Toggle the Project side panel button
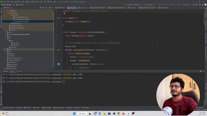The image size is (207, 116). tap(1, 10)
